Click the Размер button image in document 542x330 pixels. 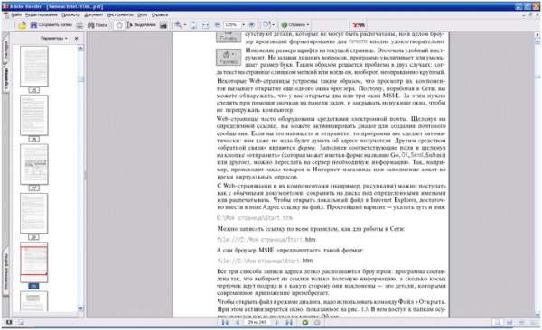click(229, 58)
